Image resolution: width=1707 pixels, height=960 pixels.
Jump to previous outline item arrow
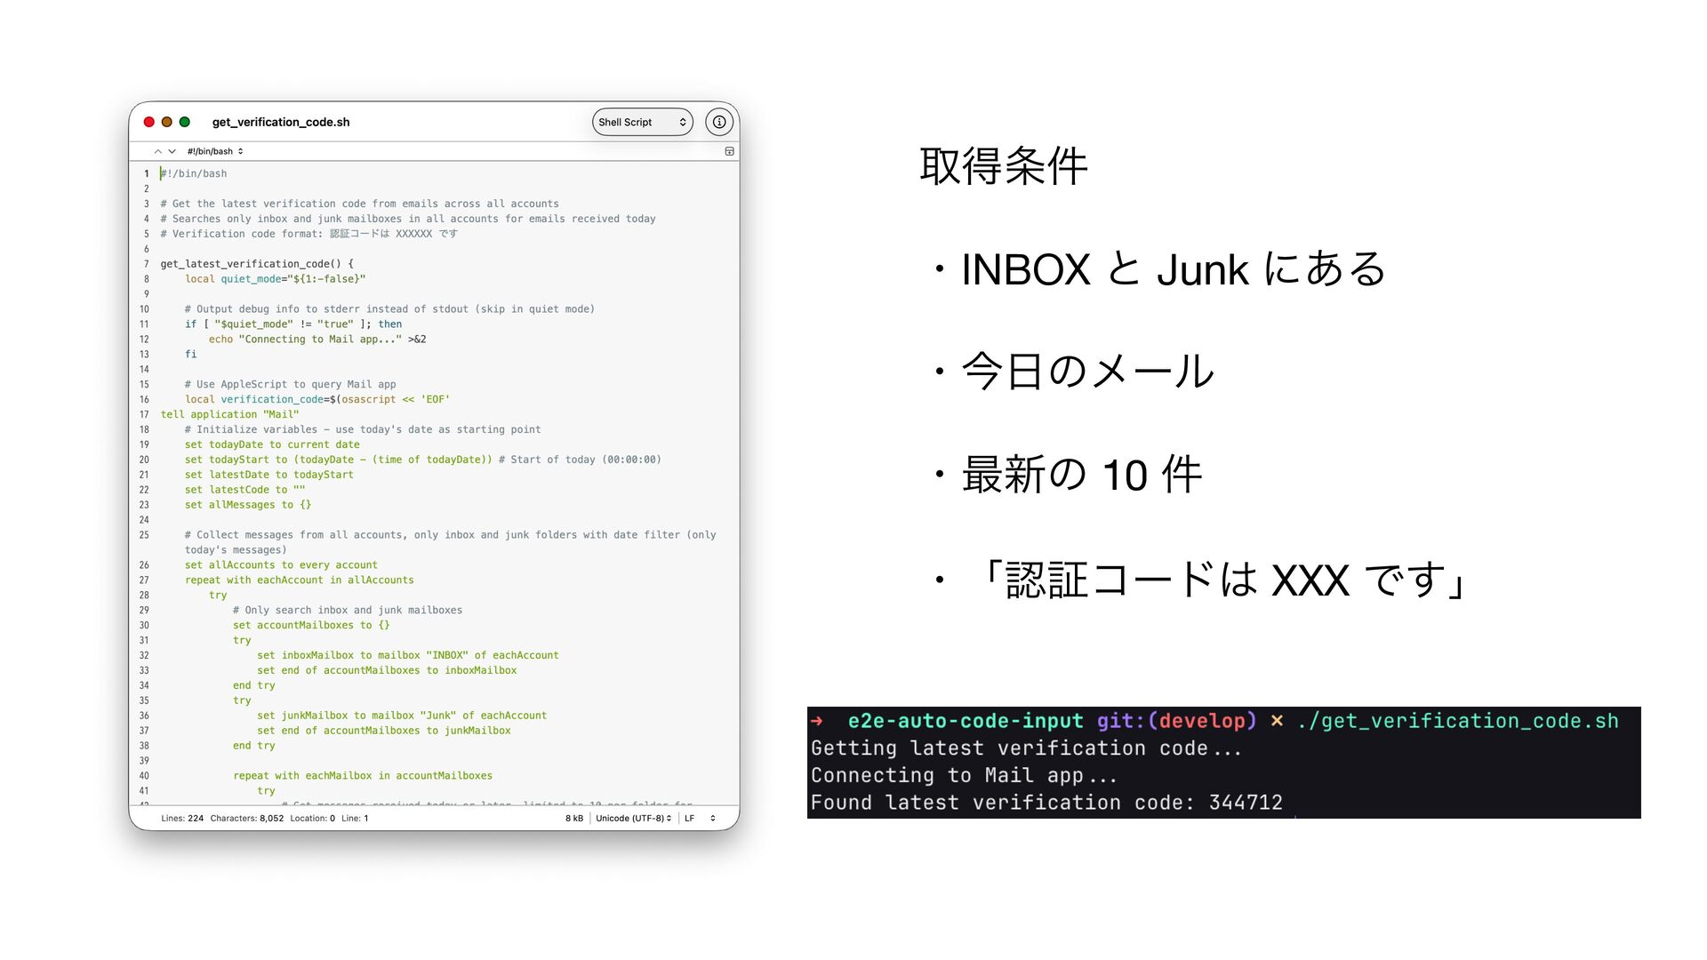coord(158,152)
